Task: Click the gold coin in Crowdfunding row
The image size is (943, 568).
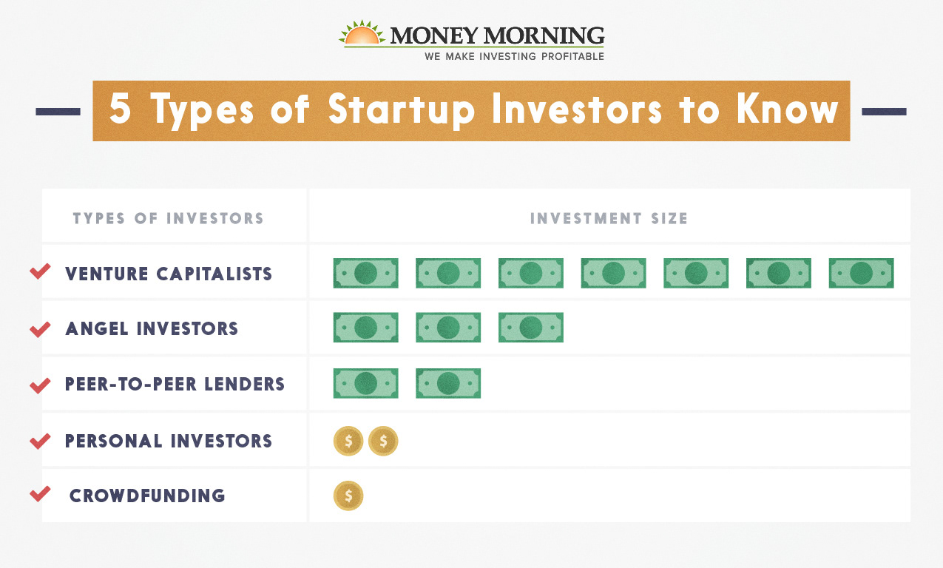Action: 348,496
